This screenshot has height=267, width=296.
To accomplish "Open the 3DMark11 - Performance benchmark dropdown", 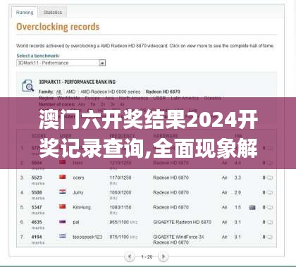I will (x=61, y=63).
